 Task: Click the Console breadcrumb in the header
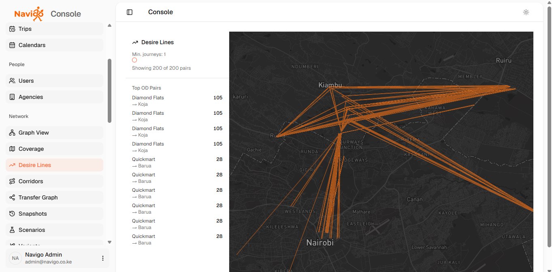[160, 12]
